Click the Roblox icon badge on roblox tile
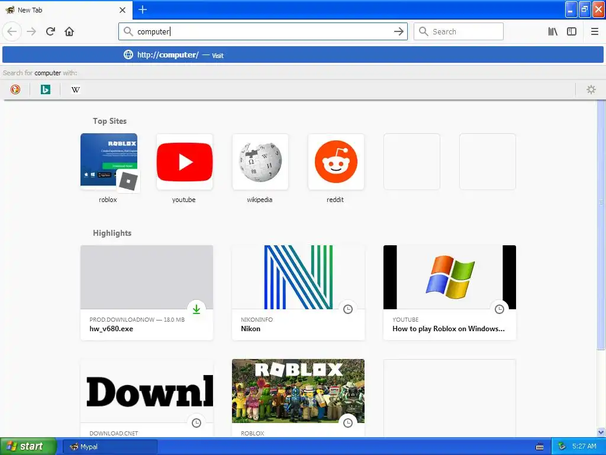 [128, 181]
